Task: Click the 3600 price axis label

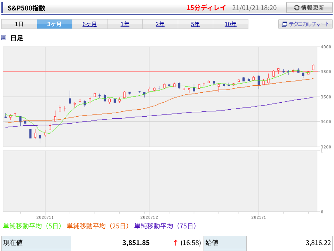Action: tap(326, 97)
